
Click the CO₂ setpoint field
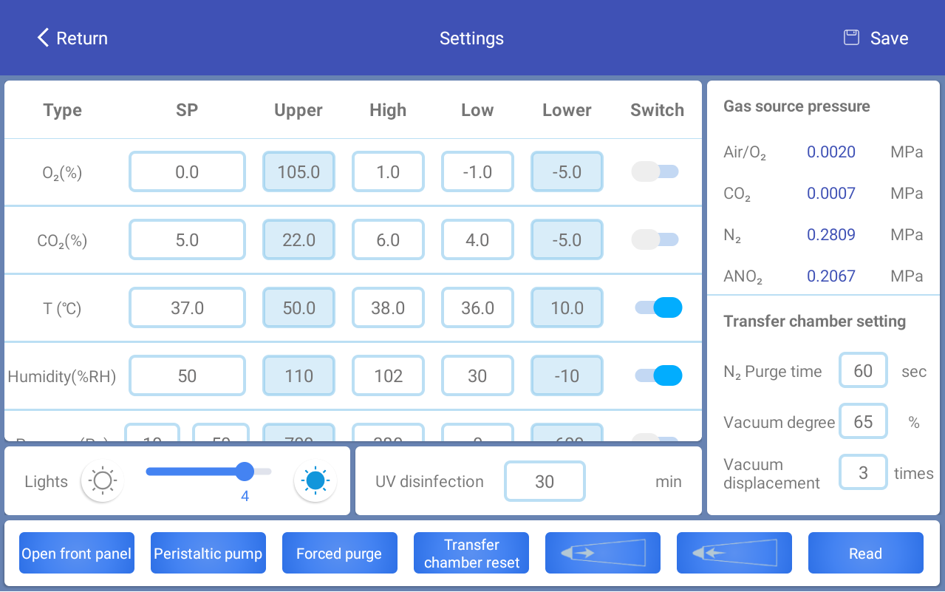tap(187, 240)
